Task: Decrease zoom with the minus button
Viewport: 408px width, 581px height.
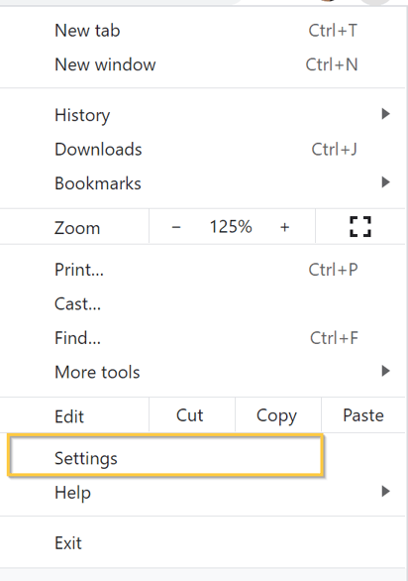Action: tap(176, 227)
